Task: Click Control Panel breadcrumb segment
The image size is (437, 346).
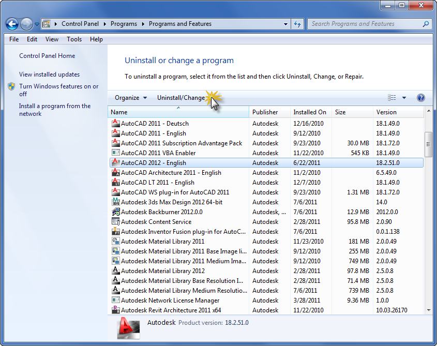Action: [x=80, y=24]
